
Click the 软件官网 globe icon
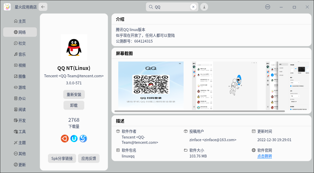point(253,150)
